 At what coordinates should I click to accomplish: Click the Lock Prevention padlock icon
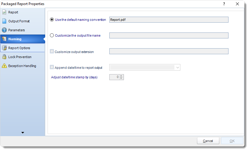[x=4, y=57]
